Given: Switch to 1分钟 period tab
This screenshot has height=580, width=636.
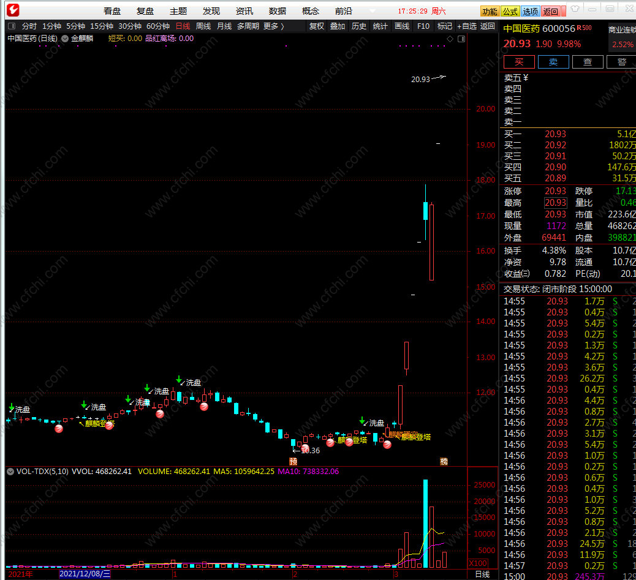Looking at the screenshot, I should coord(52,26).
